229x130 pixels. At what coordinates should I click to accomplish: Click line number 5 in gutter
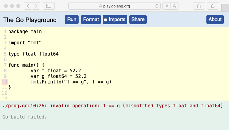point(5,54)
